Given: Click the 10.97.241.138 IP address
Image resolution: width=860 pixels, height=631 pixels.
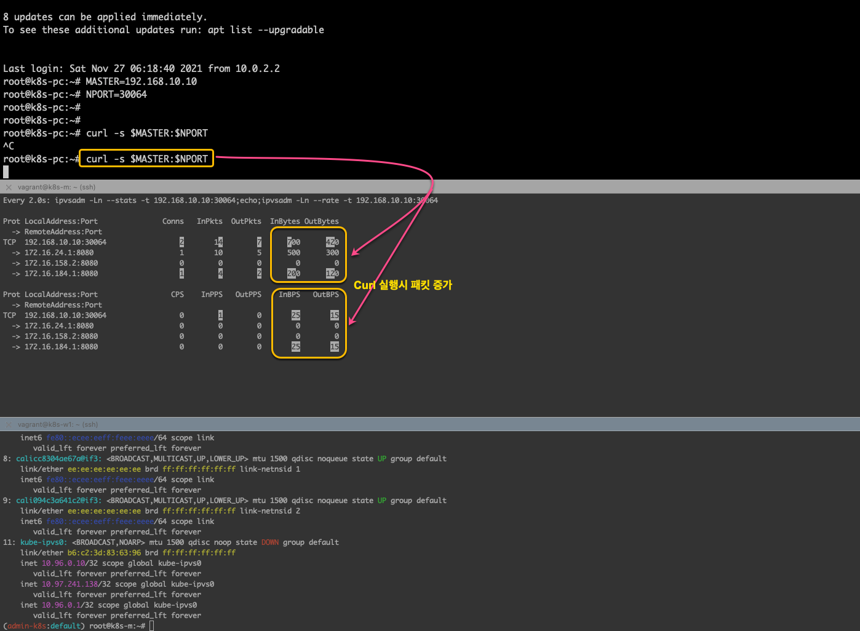Looking at the screenshot, I should point(70,584).
